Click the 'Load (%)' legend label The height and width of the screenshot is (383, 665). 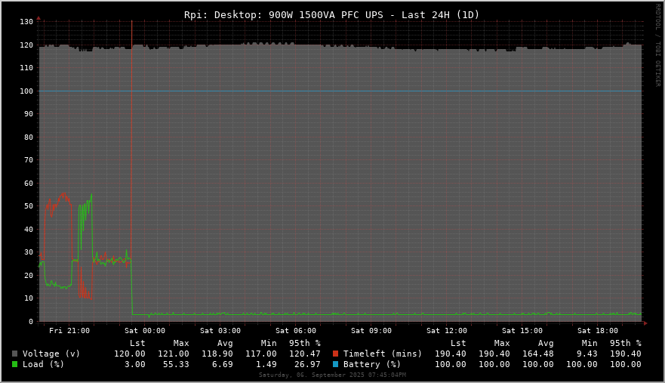(x=43, y=364)
